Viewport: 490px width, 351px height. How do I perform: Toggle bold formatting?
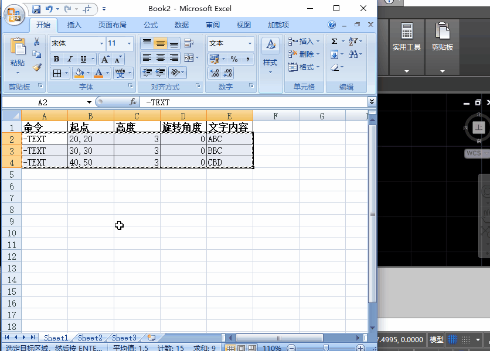[56, 59]
